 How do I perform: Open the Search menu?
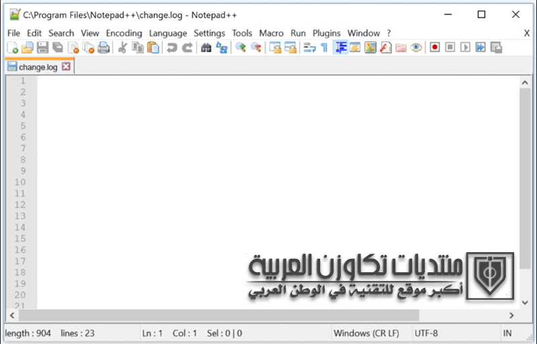pyautogui.click(x=61, y=34)
